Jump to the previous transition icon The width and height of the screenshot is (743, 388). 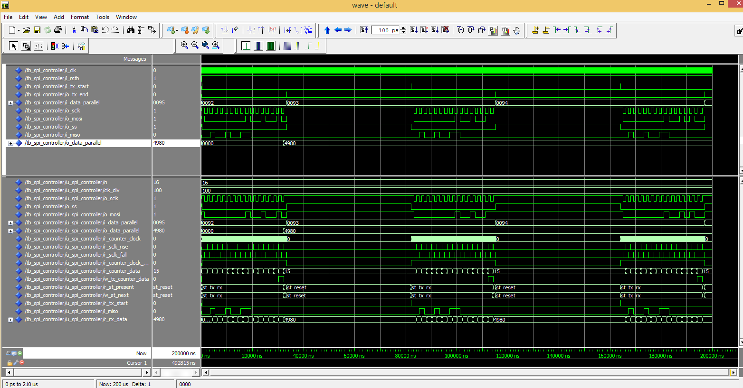tap(557, 30)
